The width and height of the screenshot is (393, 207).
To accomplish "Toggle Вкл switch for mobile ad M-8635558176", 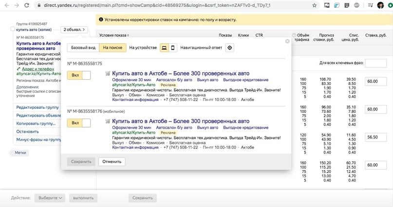I will point(79,123).
